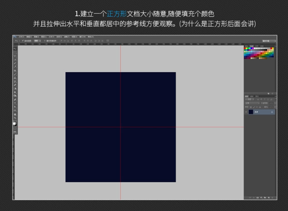Select the Rectangular Marquee tool
The width and height of the screenshot is (288, 211).
coord(15,52)
